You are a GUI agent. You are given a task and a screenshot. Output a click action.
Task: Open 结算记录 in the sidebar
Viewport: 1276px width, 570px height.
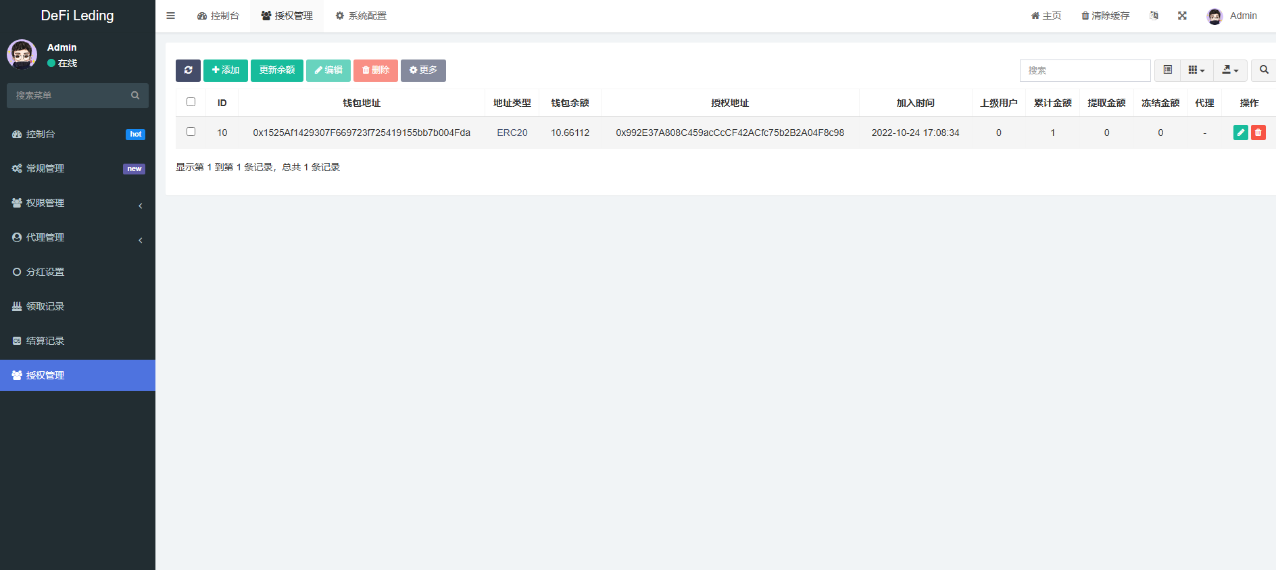click(x=78, y=341)
